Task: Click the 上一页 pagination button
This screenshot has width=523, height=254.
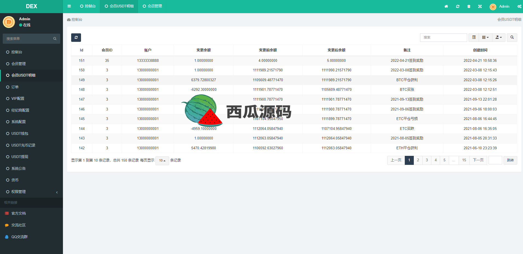Action: (396, 160)
